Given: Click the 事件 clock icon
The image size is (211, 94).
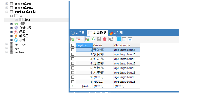Looking at the screenshot, I should (x=16, y=40).
